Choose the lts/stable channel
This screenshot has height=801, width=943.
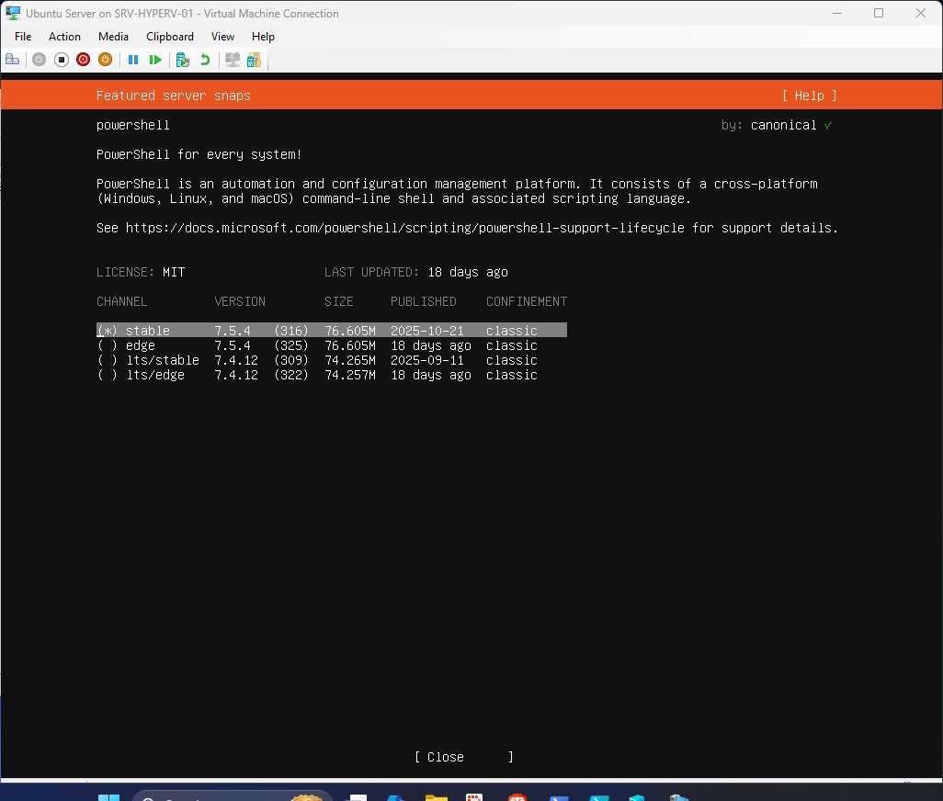tap(163, 360)
